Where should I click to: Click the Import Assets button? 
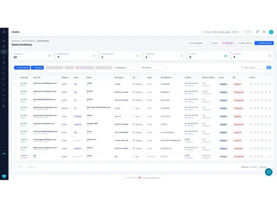pyautogui.click(x=22, y=68)
